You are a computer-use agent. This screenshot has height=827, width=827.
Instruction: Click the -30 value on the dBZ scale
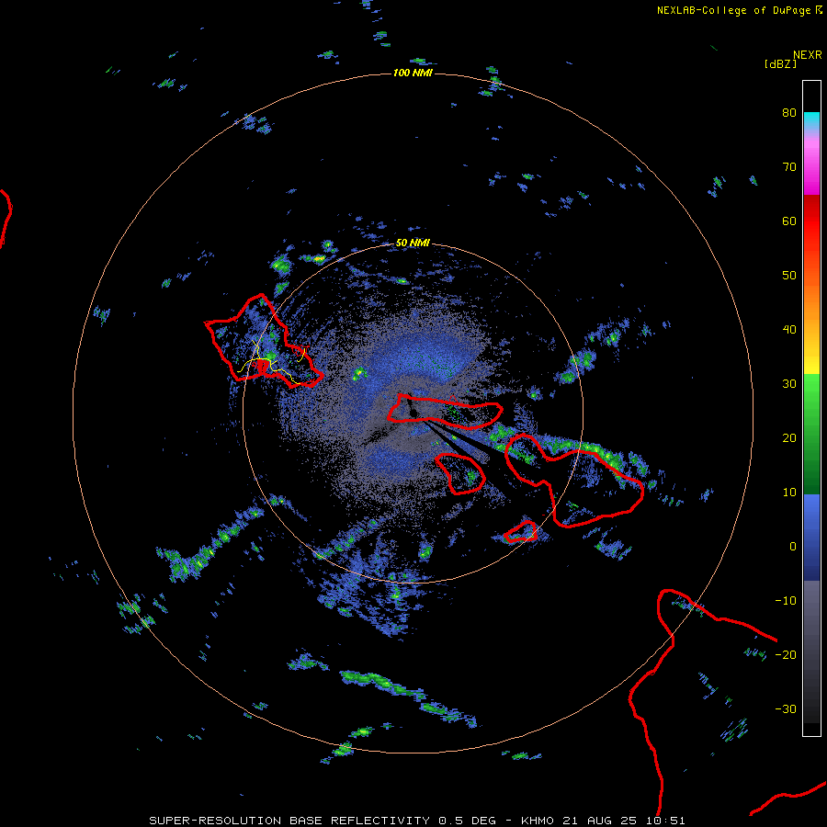pos(786,708)
